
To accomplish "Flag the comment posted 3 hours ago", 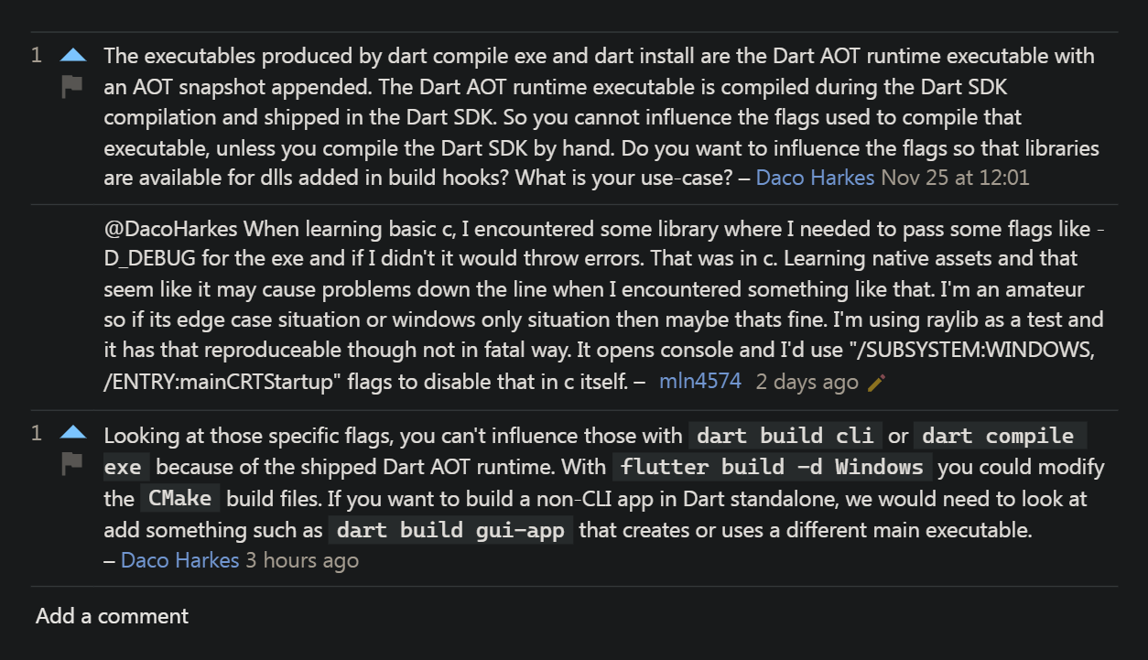I will (x=72, y=465).
